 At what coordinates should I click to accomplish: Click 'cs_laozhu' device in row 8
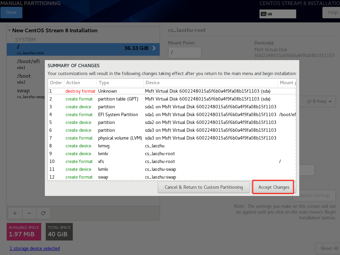coord(155,146)
